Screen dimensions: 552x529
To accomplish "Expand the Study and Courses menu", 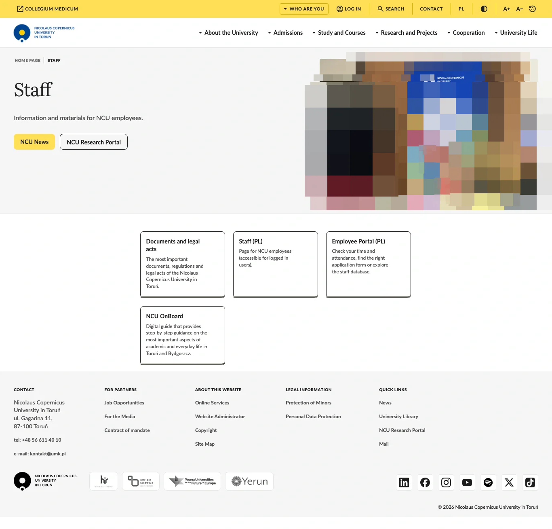I will pos(339,33).
